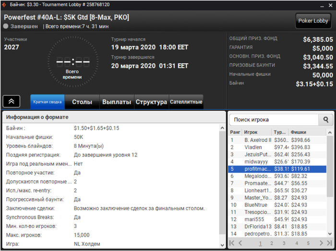Viewport: 336px width, 251px height.
Task: Click the 15,000 max players value
Action: (x=82, y=235)
